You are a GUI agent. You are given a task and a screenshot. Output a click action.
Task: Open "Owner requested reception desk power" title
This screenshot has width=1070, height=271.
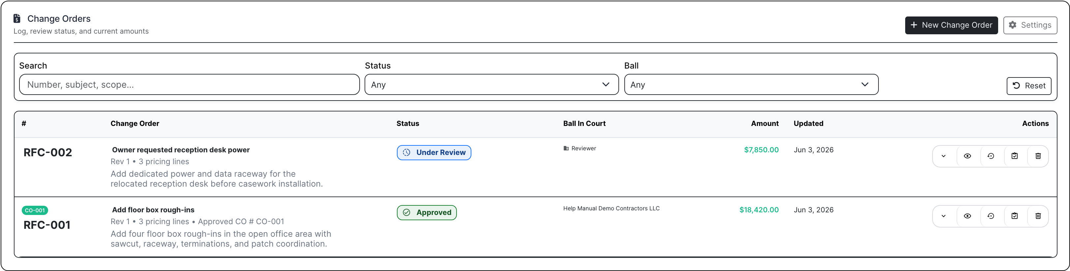(x=181, y=150)
